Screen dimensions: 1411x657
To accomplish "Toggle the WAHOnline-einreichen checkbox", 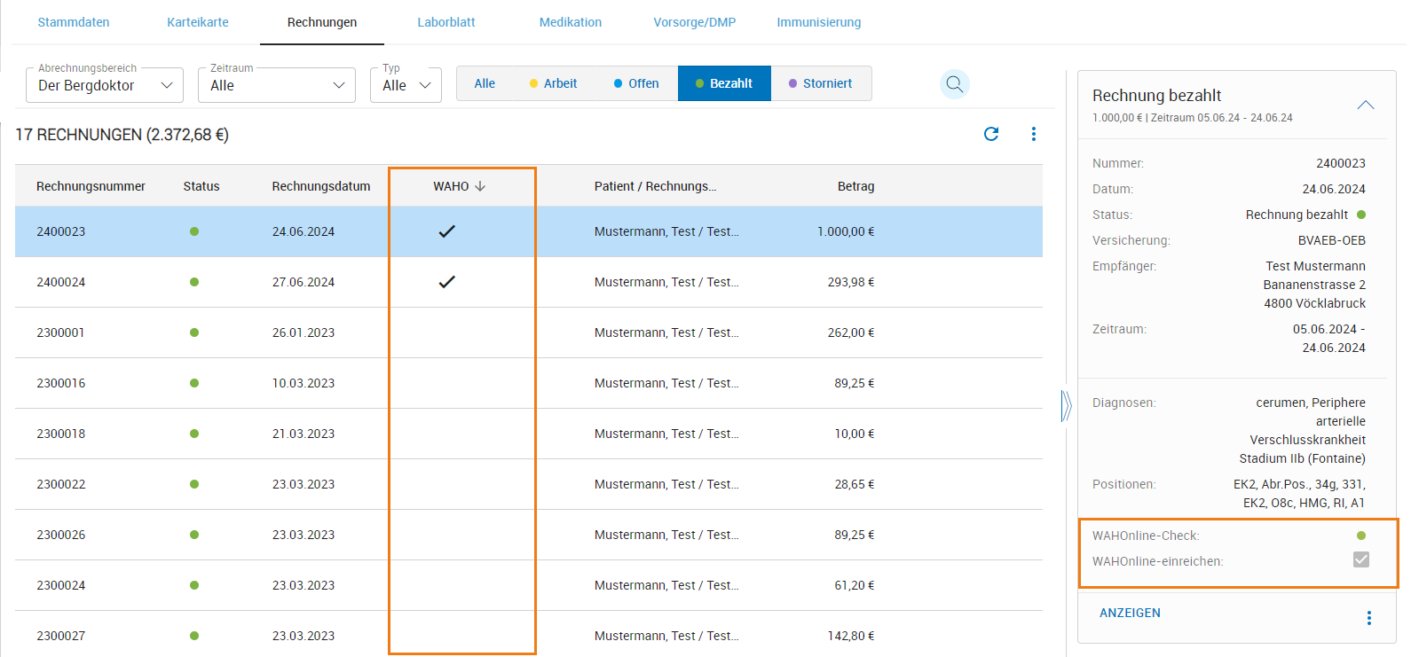I will [1360, 559].
